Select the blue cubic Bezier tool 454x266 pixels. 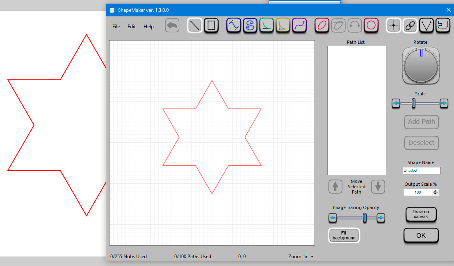tap(234, 25)
